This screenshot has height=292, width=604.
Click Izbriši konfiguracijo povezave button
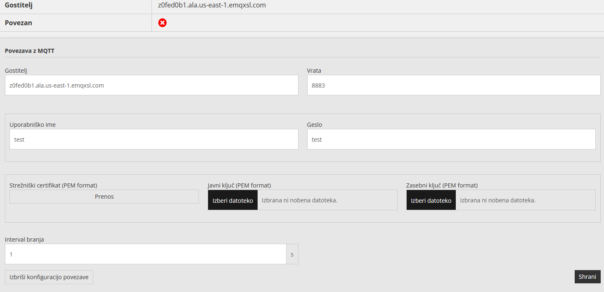coord(49,277)
